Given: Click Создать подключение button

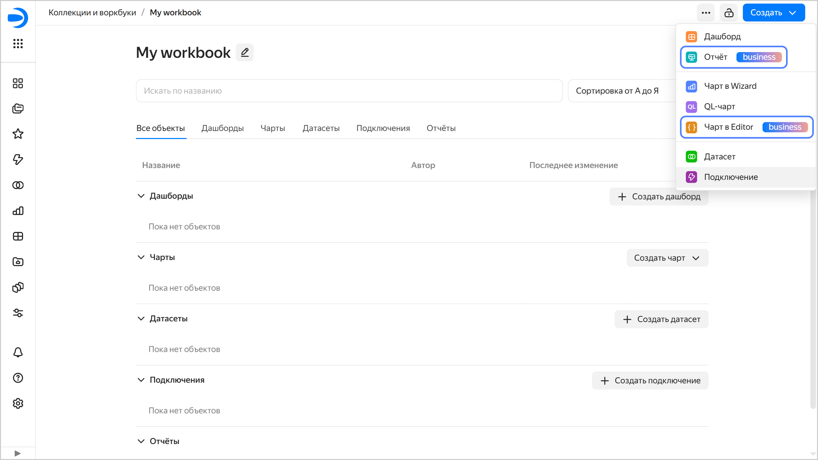Looking at the screenshot, I should point(650,380).
